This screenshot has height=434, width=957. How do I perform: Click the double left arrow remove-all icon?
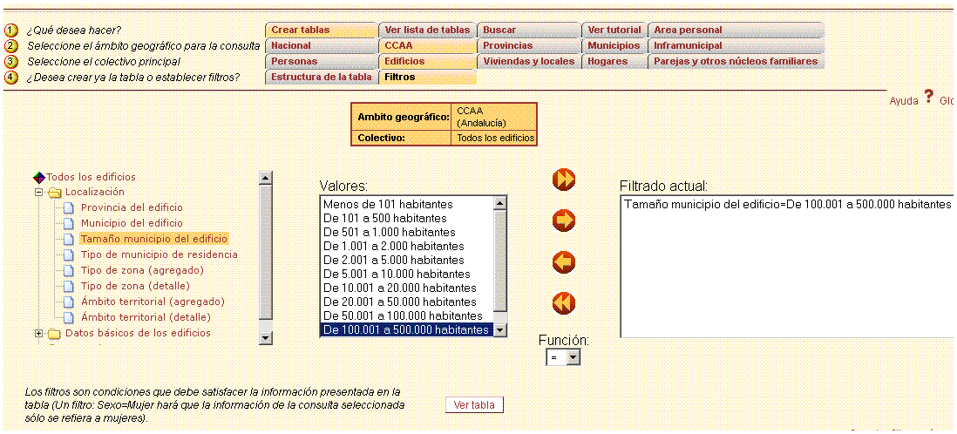(563, 303)
